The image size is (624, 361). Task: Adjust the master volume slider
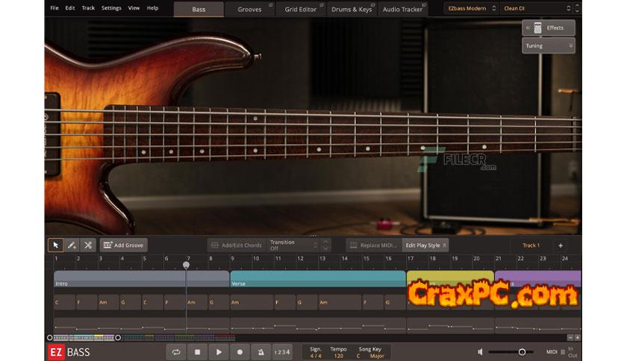[522, 351]
